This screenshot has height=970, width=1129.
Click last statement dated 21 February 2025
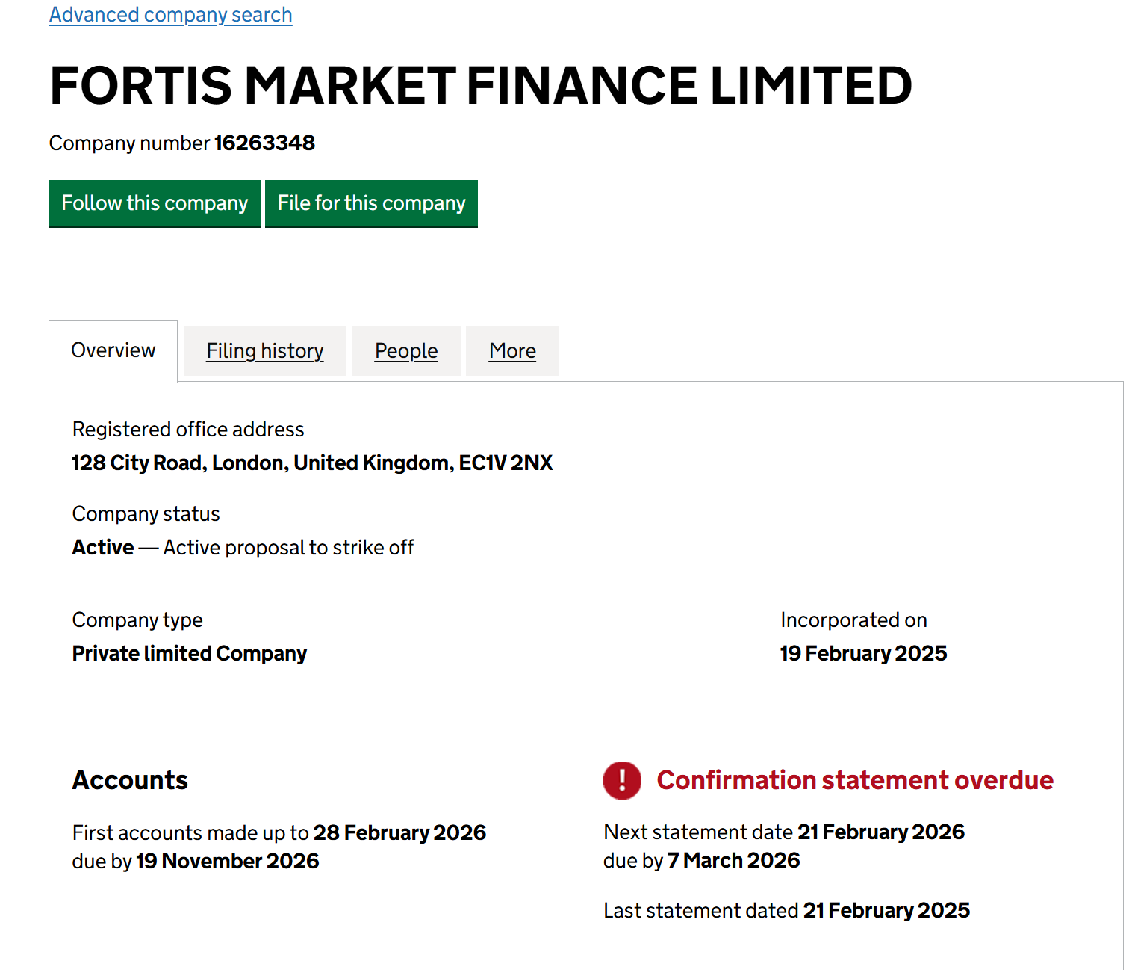click(886, 910)
